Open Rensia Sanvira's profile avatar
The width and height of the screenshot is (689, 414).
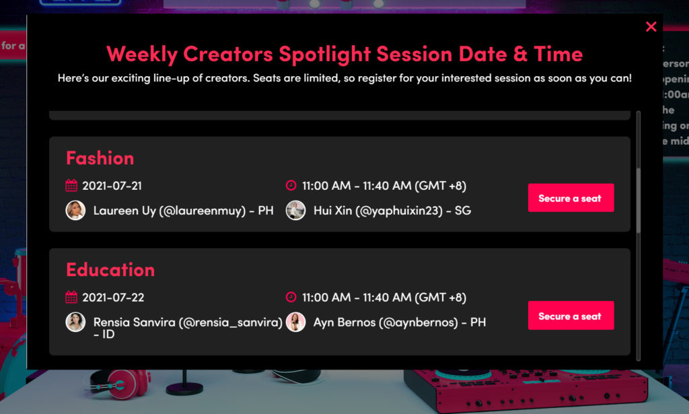coord(75,322)
